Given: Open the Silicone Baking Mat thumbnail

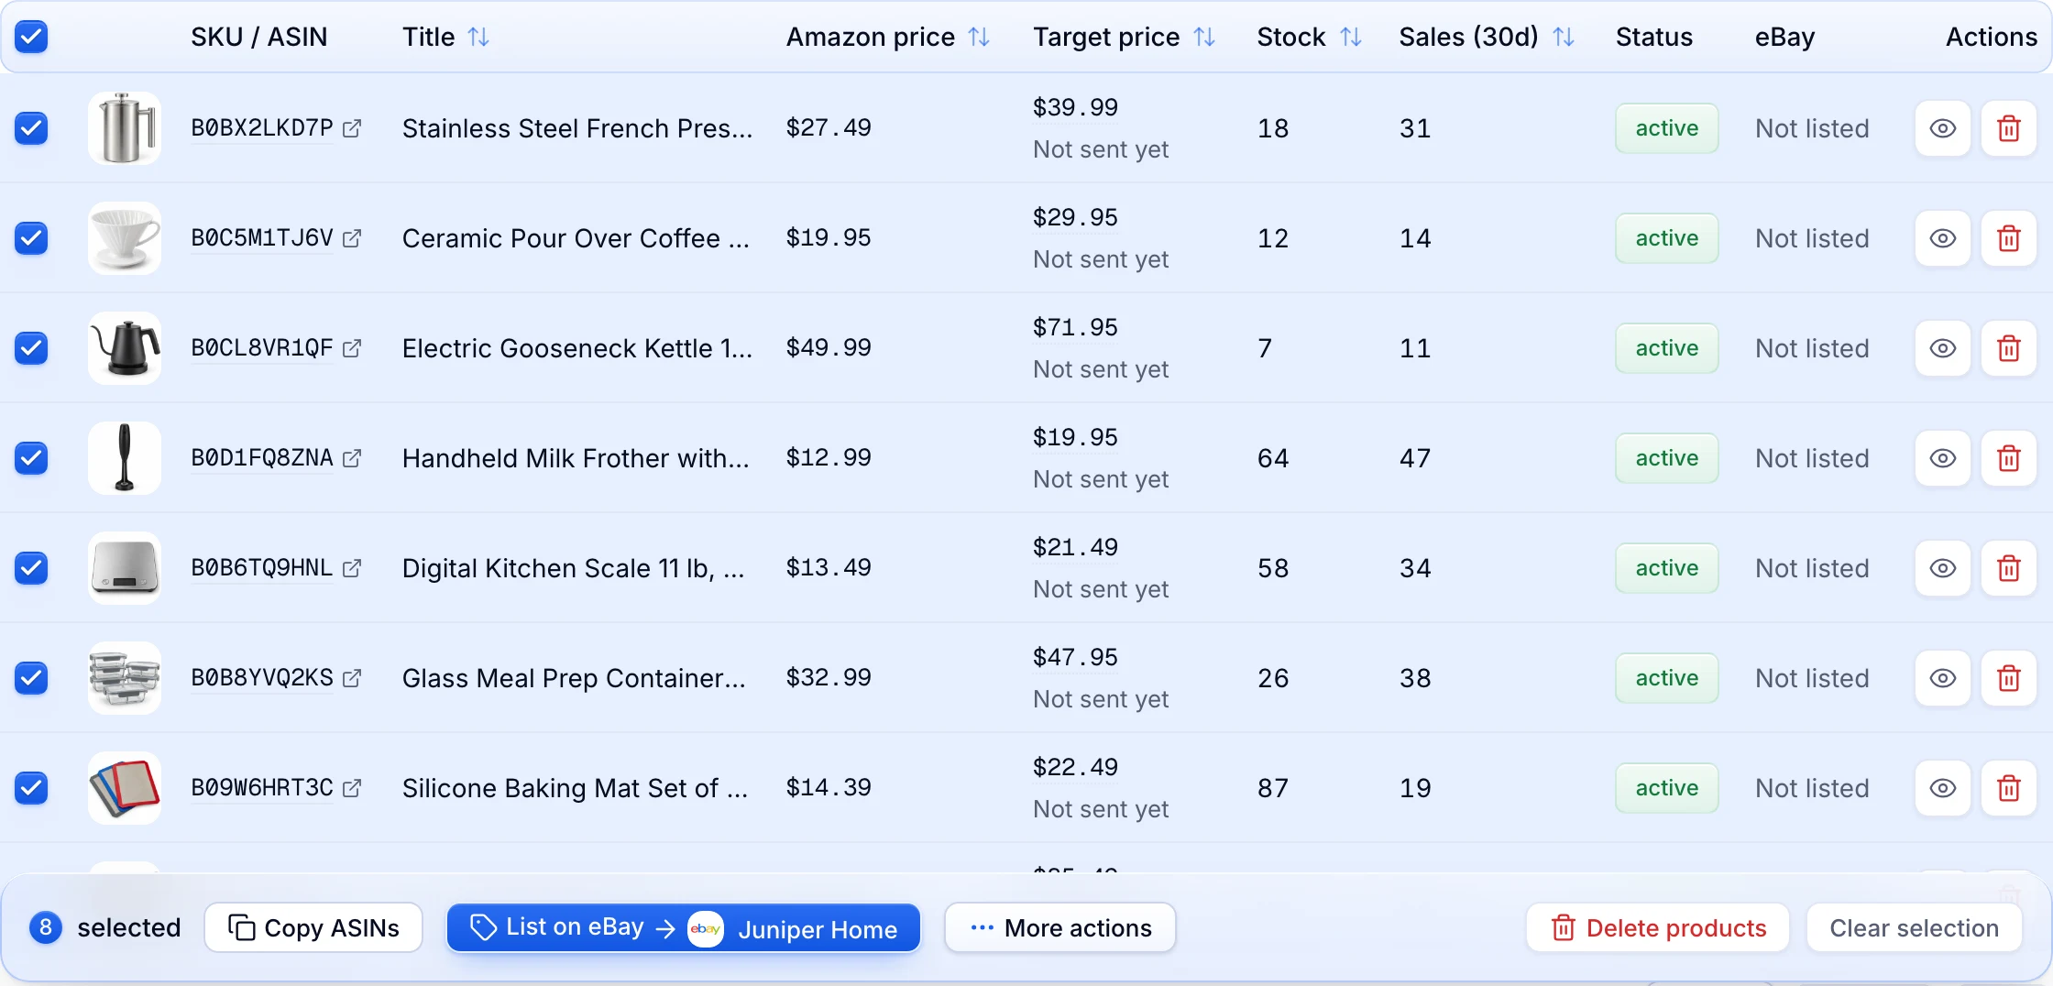Looking at the screenshot, I should [125, 788].
